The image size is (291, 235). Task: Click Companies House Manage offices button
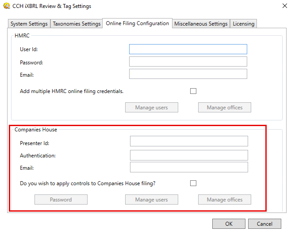[x=225, y=199]
